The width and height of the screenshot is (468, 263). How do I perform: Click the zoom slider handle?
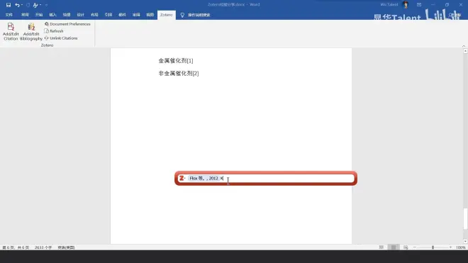click(433, 247)
